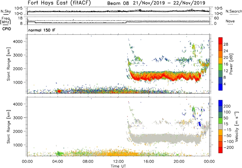Image resolution: width=242 pixels, height=168 pixels.
Task: Click the 12:00 time tick label
Action: point(118,162)
